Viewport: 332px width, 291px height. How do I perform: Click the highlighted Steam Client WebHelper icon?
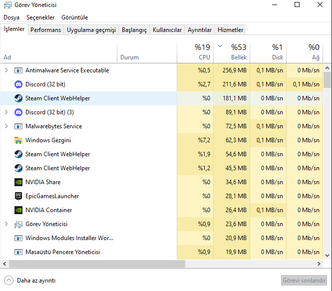pyautogui.click(x=18, y=98)
